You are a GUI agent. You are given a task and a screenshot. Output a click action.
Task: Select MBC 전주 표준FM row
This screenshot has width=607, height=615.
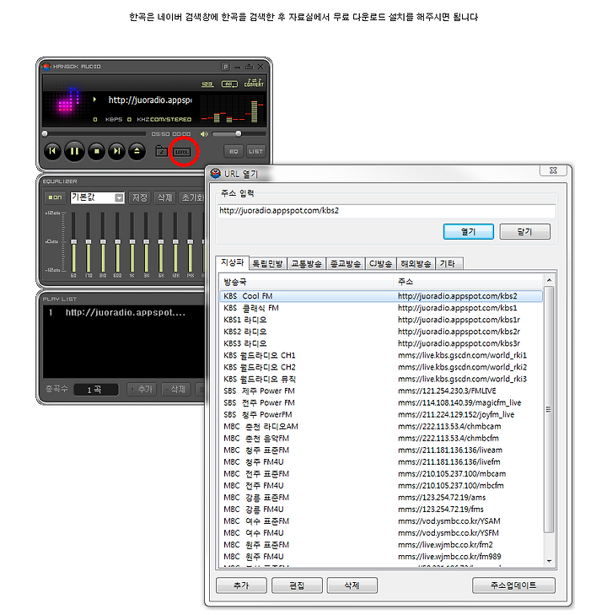coord(381,474)
